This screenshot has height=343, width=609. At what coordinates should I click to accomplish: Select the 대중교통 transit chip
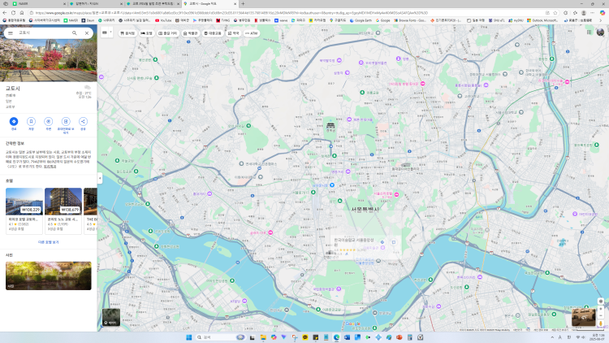pos(213,33)
